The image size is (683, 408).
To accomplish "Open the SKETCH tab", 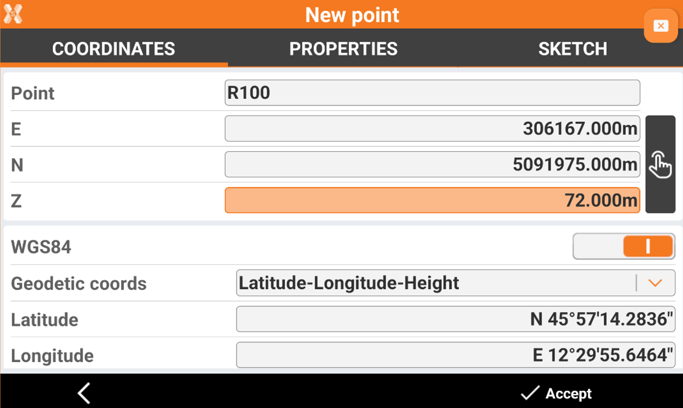I will (572, 49).
